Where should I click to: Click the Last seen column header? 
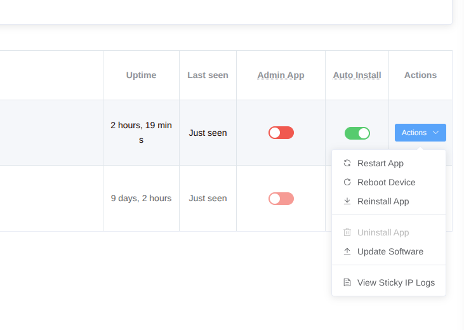tap(208, 75)
